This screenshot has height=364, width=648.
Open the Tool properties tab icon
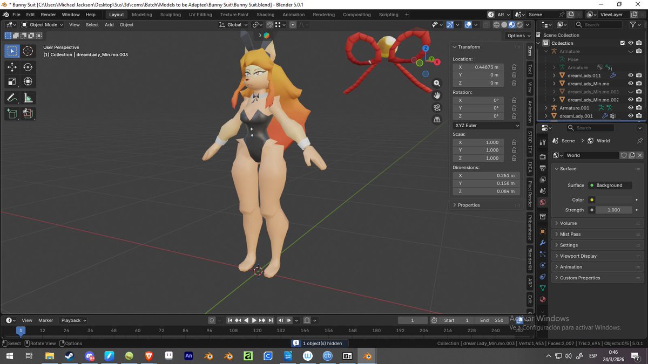(x=543, y=141)
